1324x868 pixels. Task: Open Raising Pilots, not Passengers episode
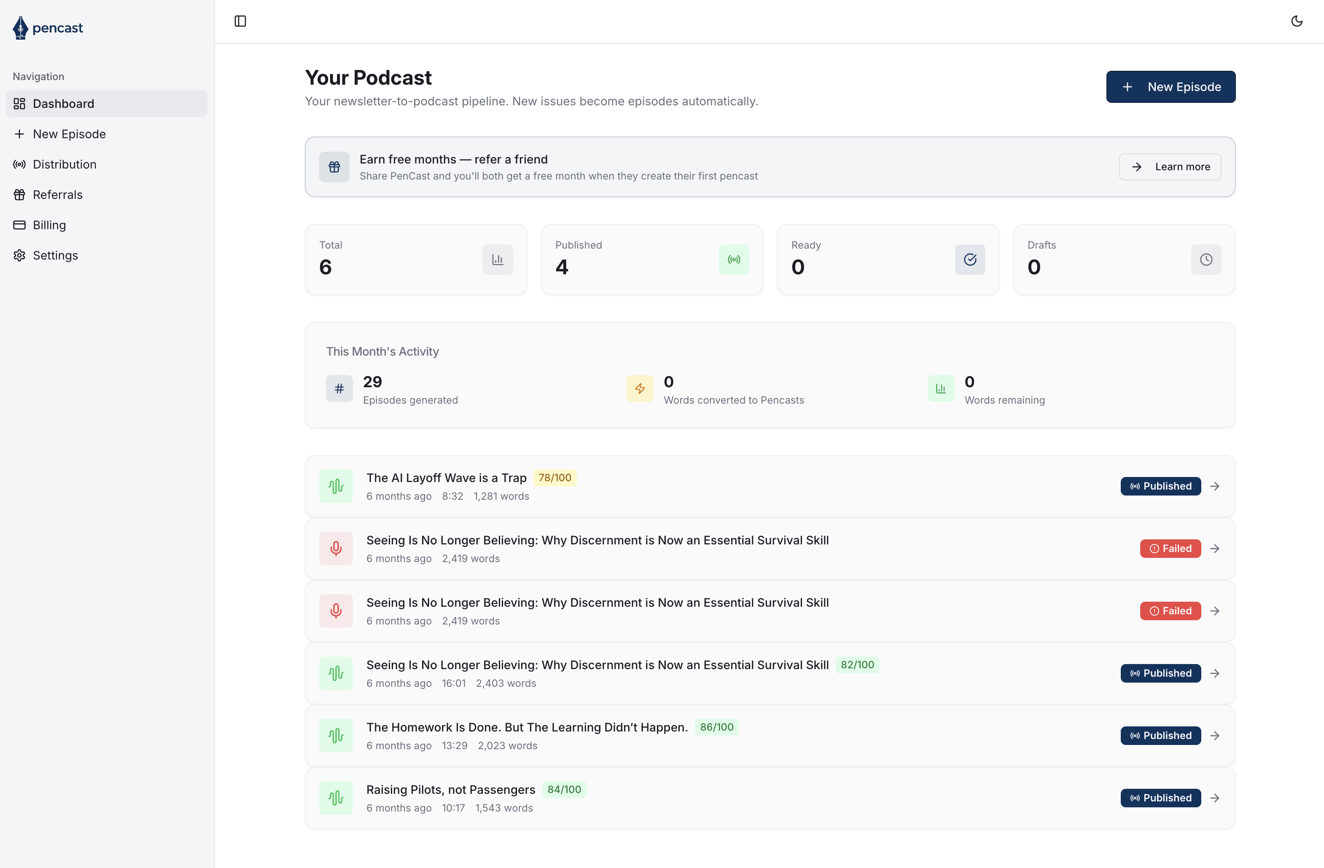451,790
